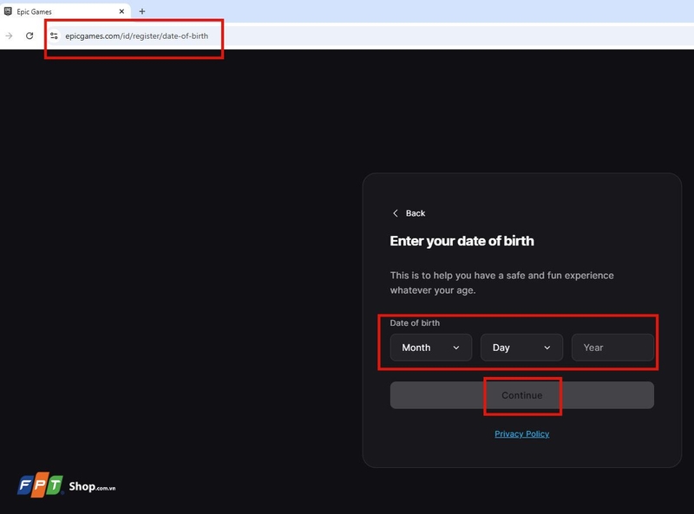This screenshot has width=694, height=514.
Task: Click the Continue button
Action: 522,395
